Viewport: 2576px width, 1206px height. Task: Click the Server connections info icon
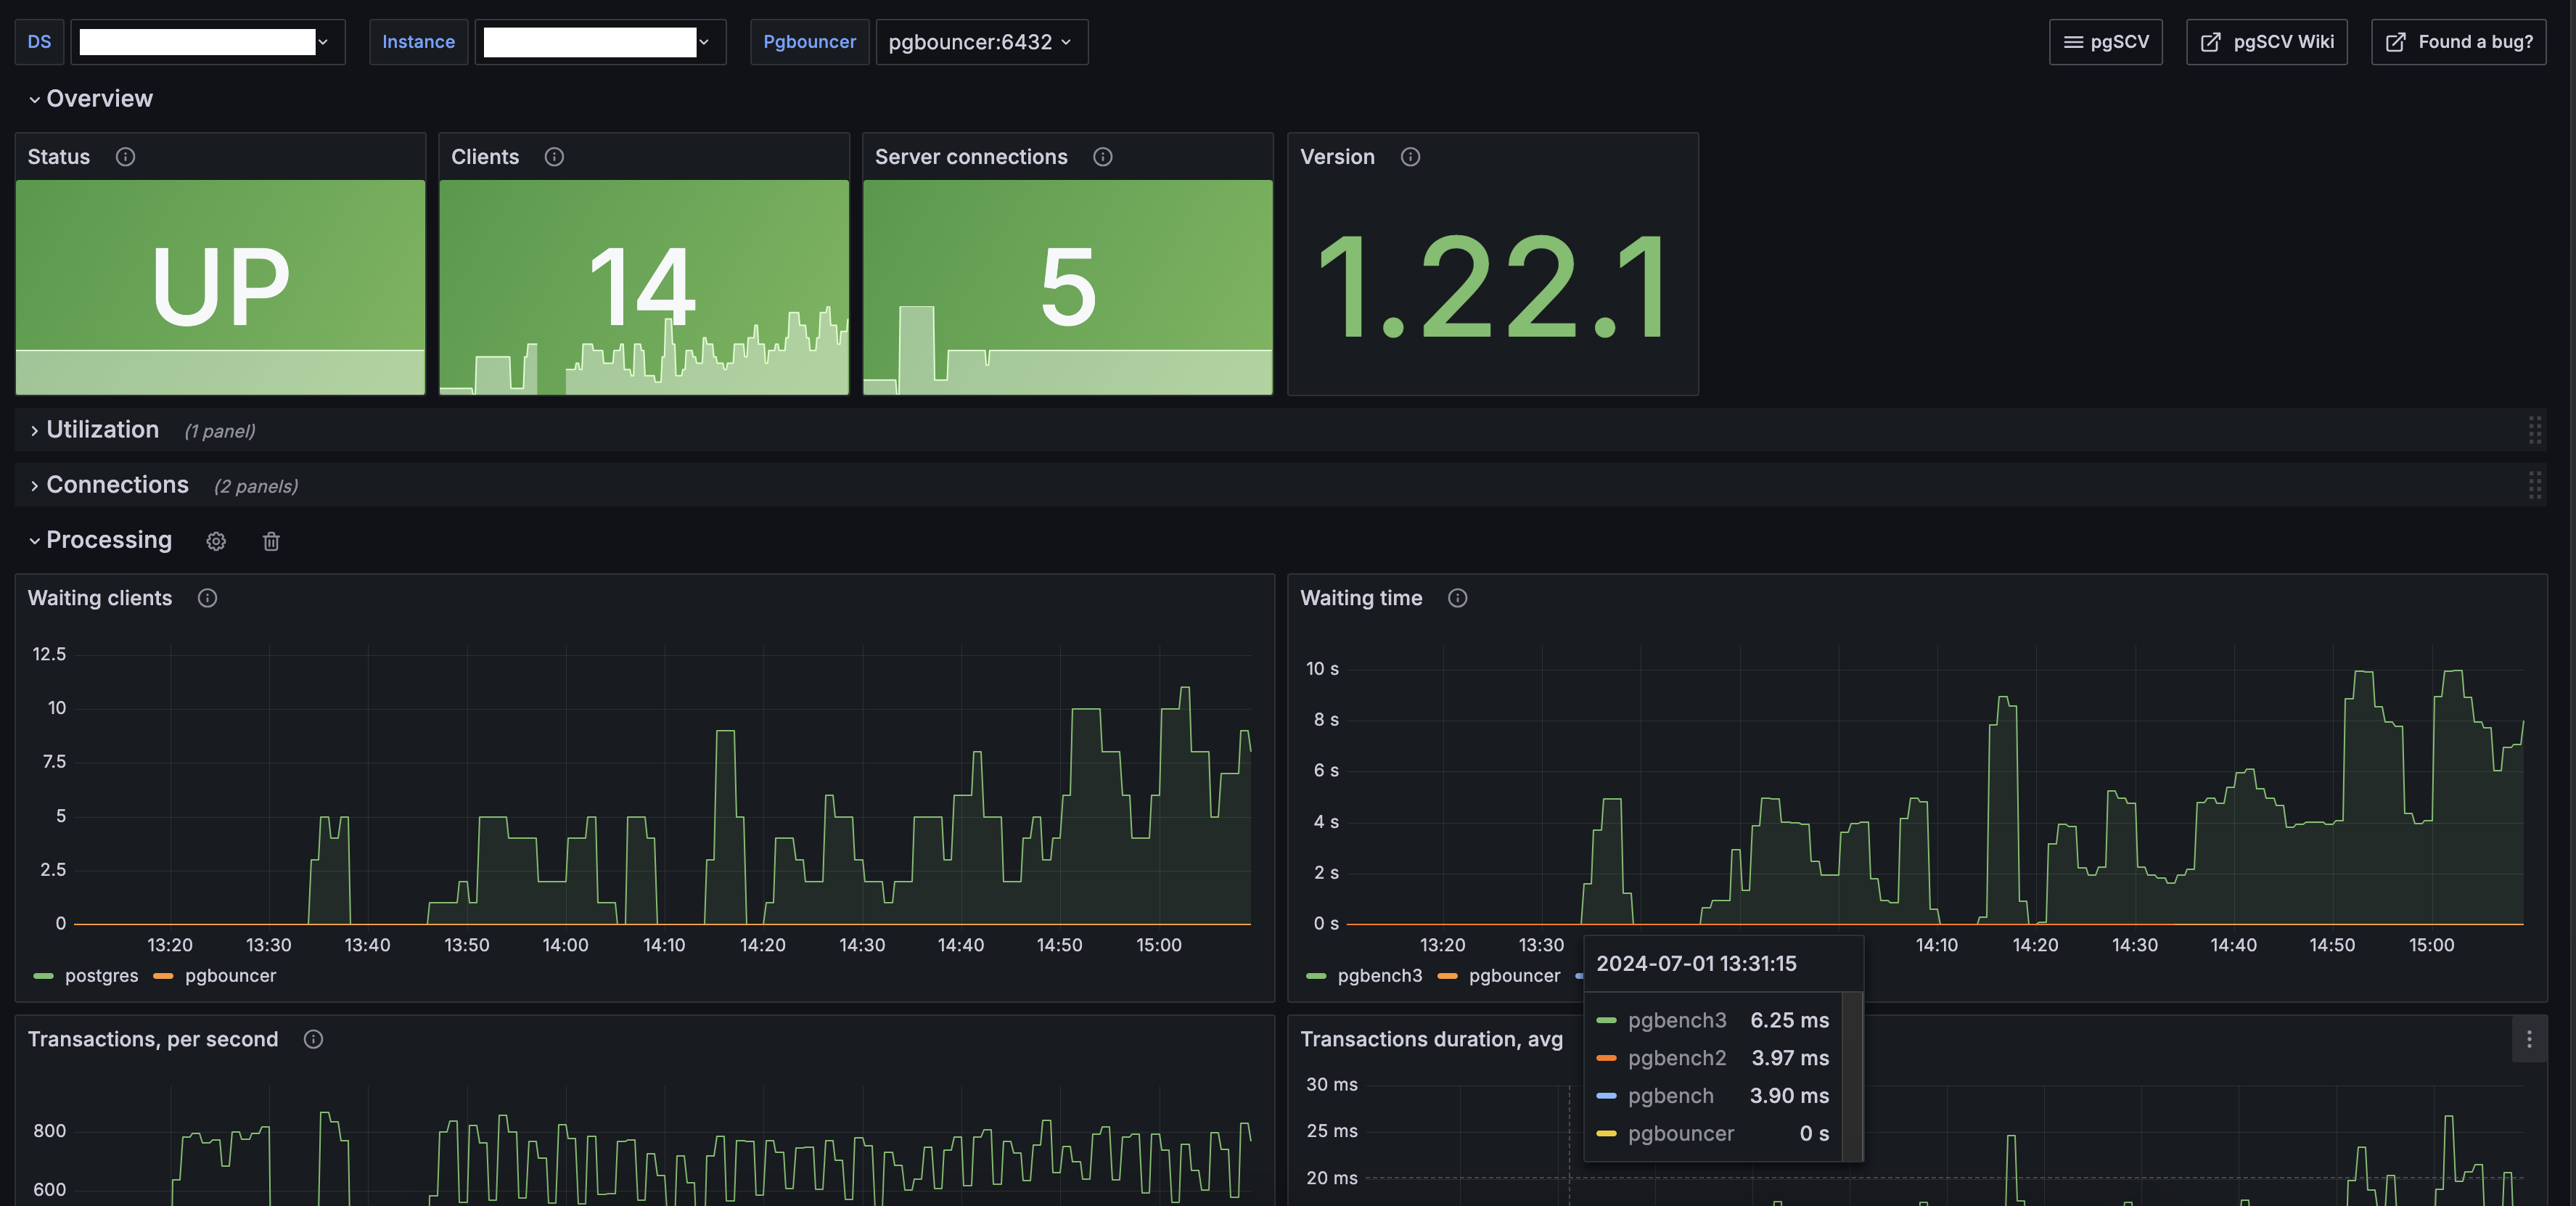(1102, 157)
